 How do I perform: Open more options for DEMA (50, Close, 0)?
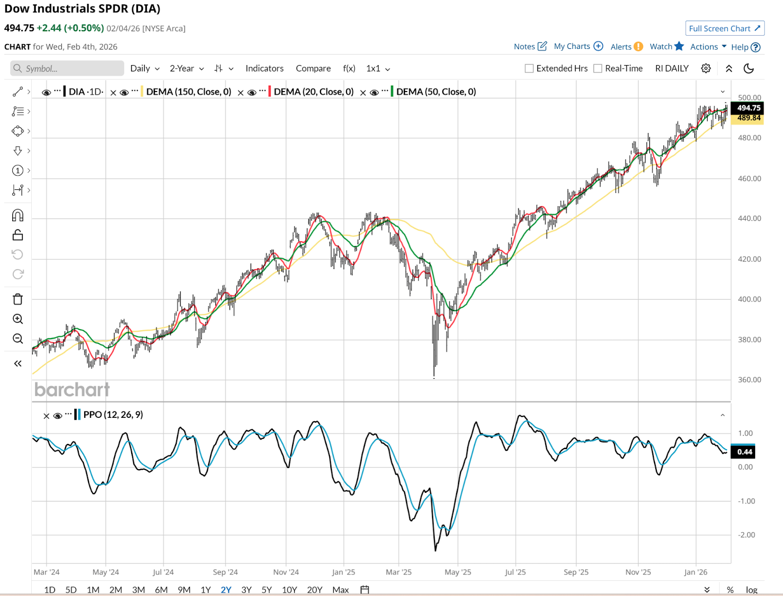(385, 91)
